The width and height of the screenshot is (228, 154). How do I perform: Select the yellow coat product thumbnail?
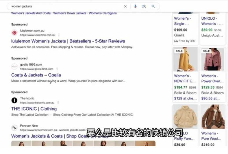pyautogui.click(x=186, y=59)
